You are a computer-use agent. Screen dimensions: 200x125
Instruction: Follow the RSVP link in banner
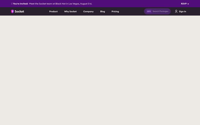click(x=185, y=4)
